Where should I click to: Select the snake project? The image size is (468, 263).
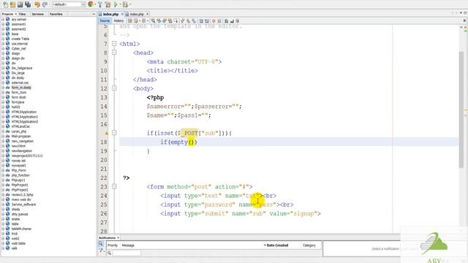click(x=15, y=219)
